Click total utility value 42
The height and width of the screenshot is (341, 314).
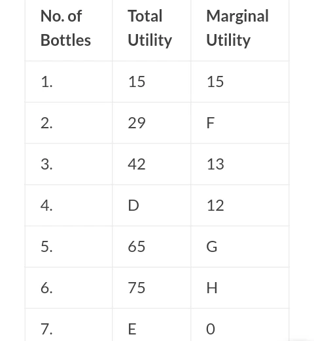137,164
